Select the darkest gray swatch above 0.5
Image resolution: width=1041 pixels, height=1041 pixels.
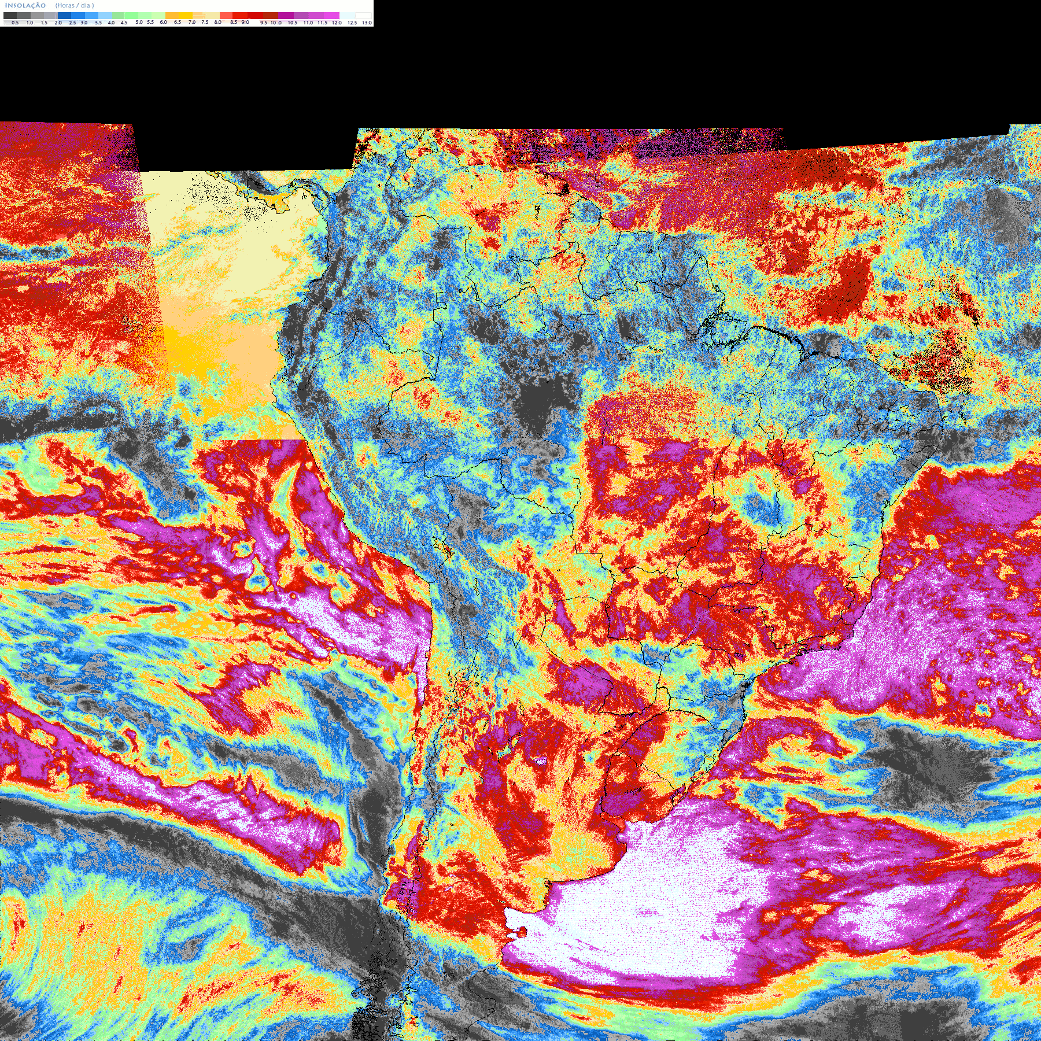(x=10, y=16)
